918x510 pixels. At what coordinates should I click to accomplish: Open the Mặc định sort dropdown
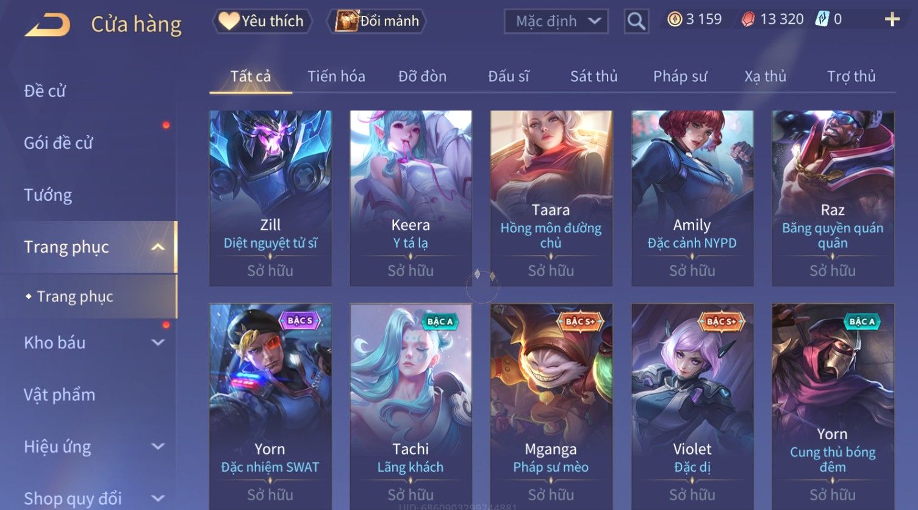[x=556, y=21]
